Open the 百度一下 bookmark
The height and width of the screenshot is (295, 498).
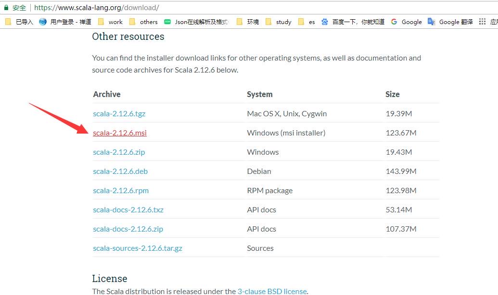[x=353, y=22]
